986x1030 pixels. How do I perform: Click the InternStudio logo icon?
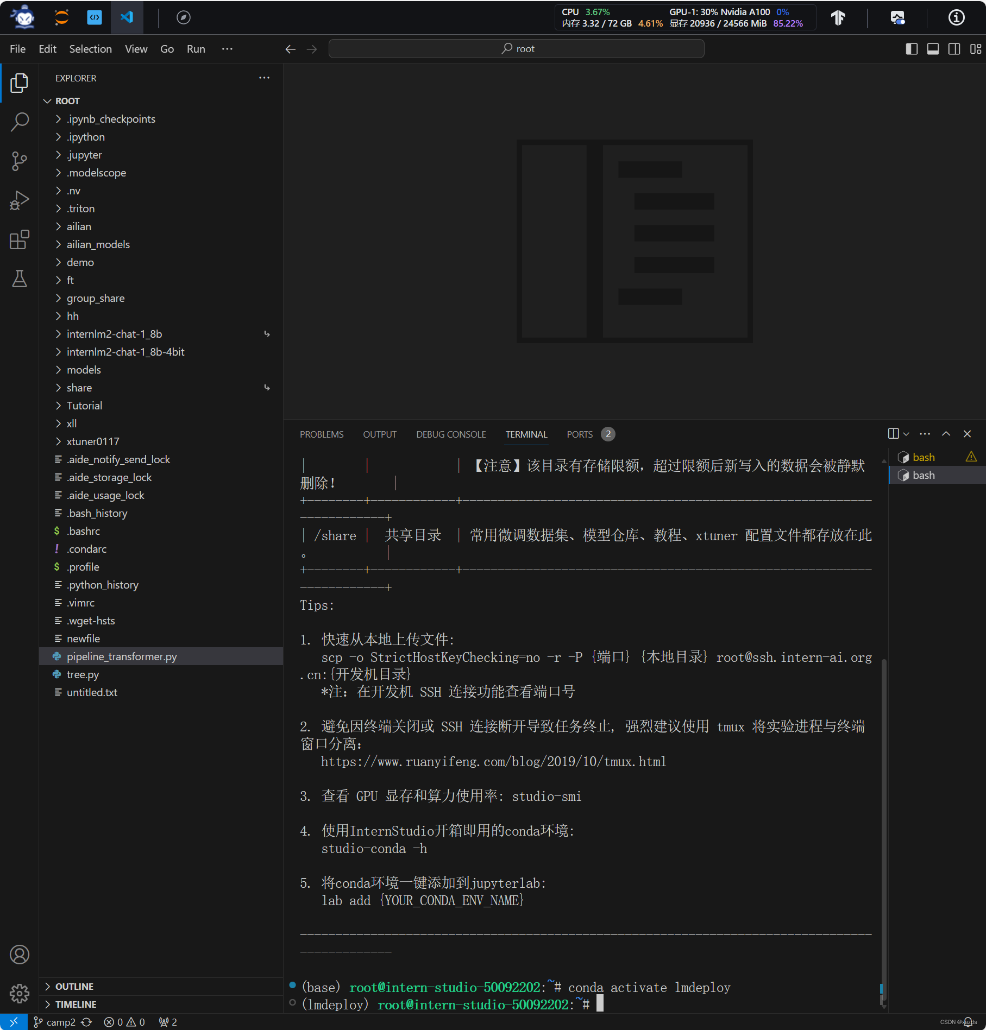[x=23, y=17]
